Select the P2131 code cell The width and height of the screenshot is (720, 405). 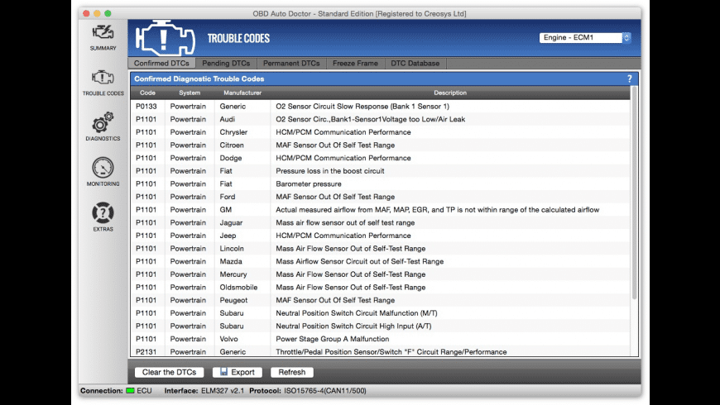[x=146, y=352]
